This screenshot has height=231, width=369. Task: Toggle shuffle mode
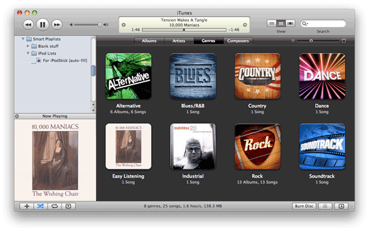[x=40, y=207]
